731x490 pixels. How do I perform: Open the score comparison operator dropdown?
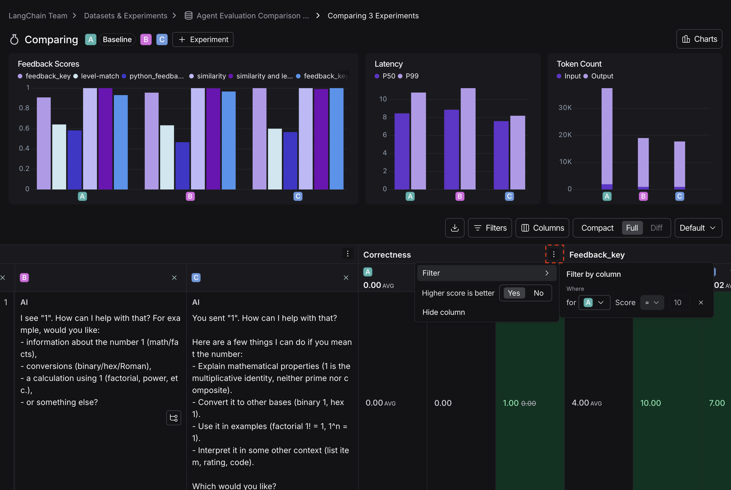(x=652, y=303)
